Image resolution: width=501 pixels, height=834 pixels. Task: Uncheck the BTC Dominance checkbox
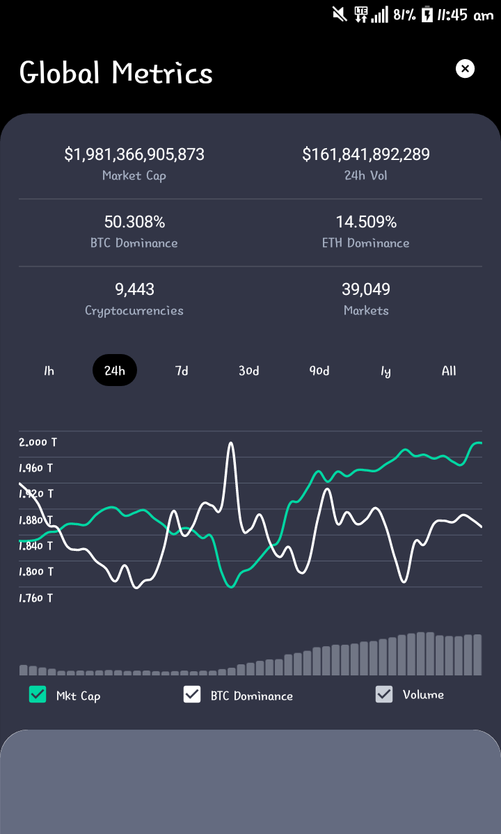(x=192, y=694)
